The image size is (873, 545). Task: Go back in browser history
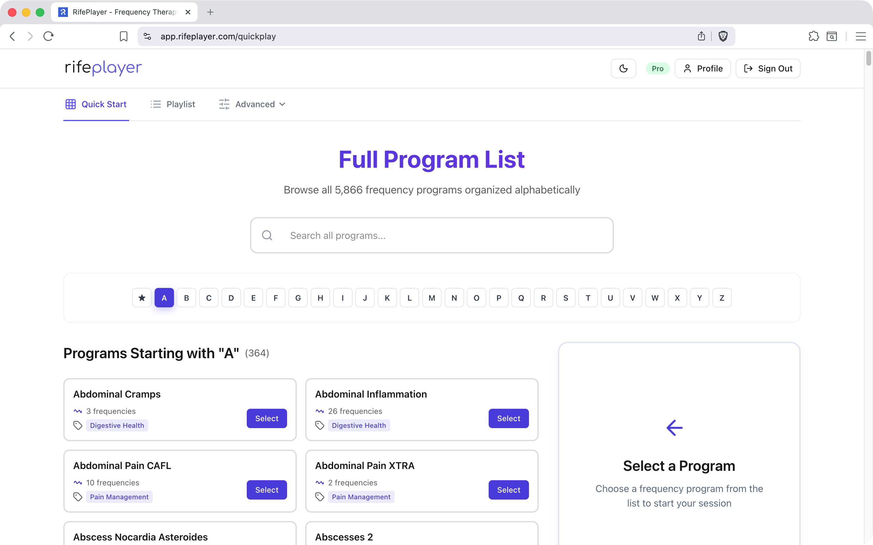12,36
